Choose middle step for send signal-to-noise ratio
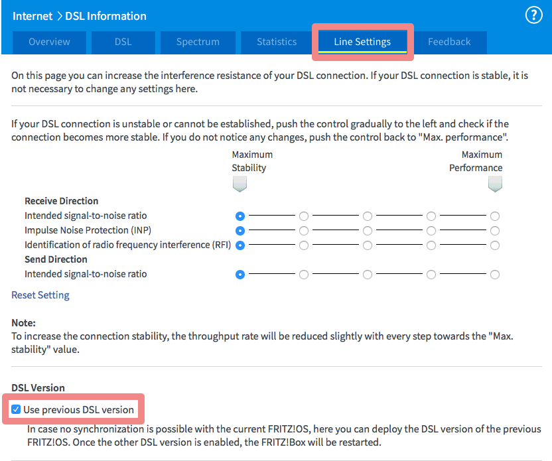The width and height of the screenshot is (552, 461). 368,275
